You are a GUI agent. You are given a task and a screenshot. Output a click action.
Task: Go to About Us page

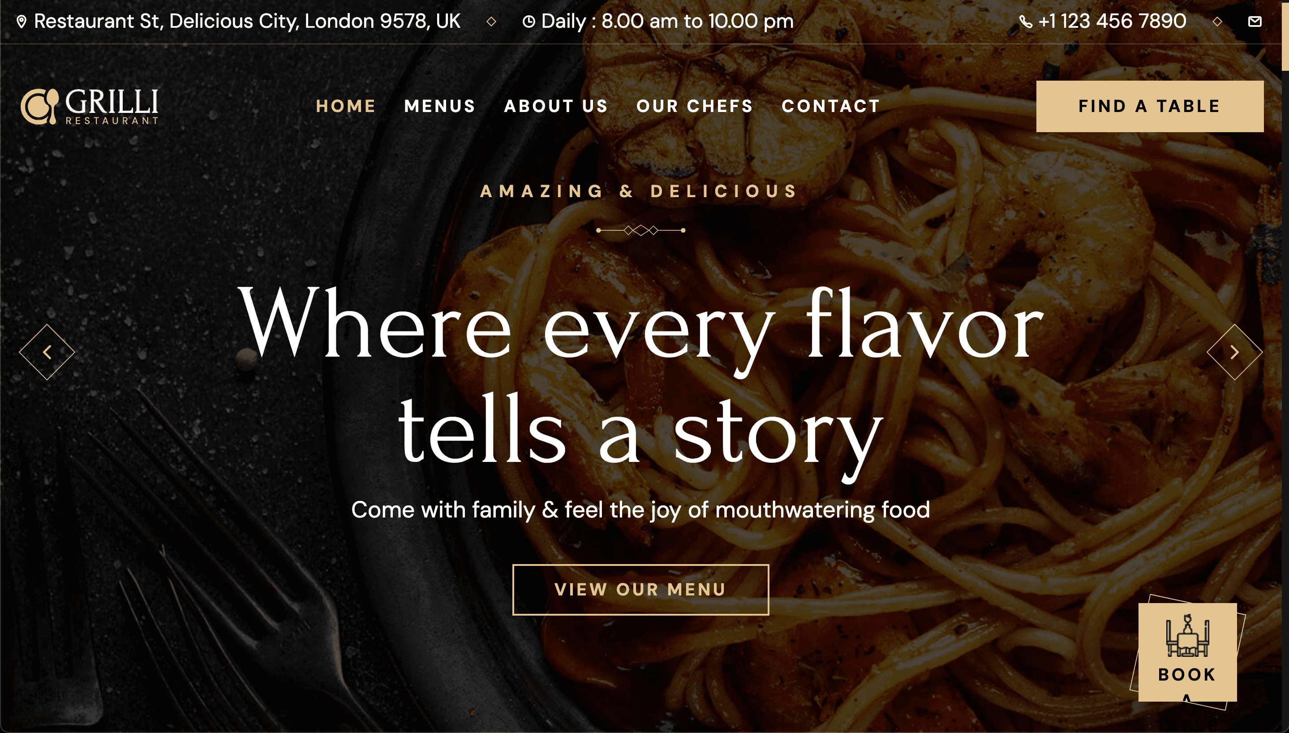click(556, 106)
